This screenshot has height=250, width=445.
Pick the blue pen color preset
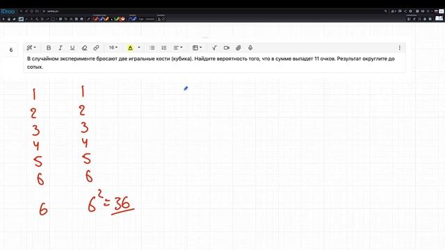click(x=102, y=19)
